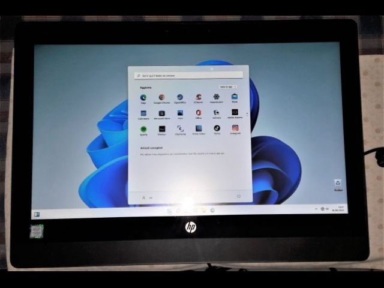384x288 pixels.
Task: Open the Widgets panel on taskbar
Action: pos(37,215)
